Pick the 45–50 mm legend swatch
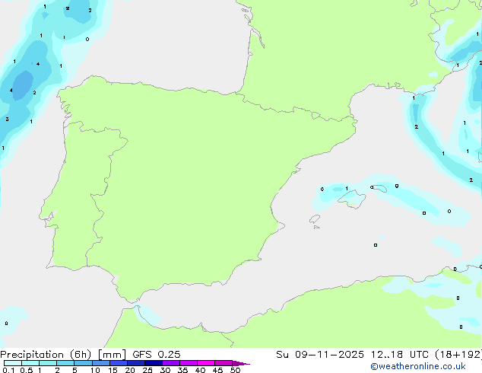 pos(224,363)
